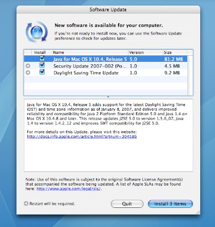
Task: Uncheck Java for Mac OS X install checkbox
Action: 42,58
